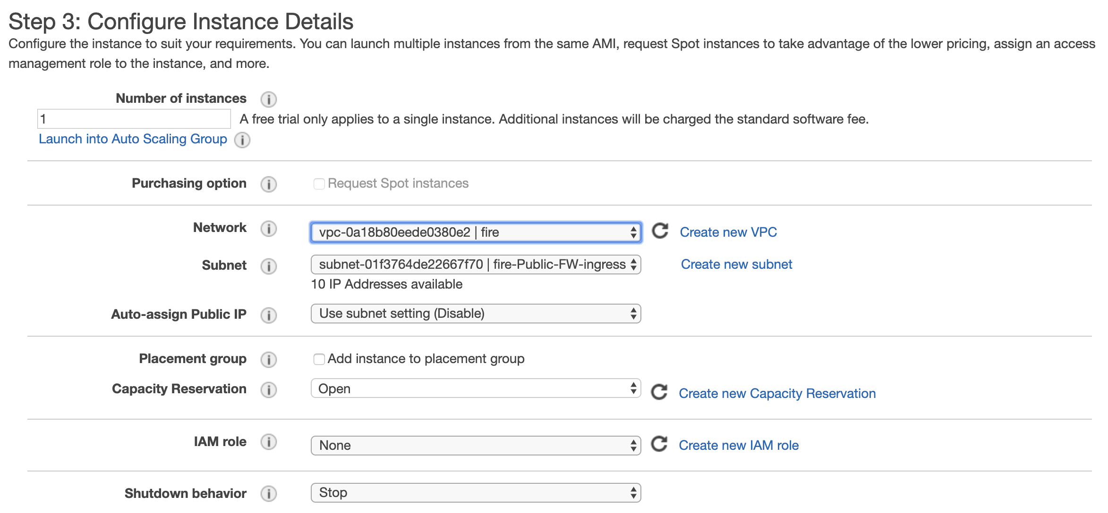Click the Number of instances input field
The image size is (1108, 513).
pos(134,119)
